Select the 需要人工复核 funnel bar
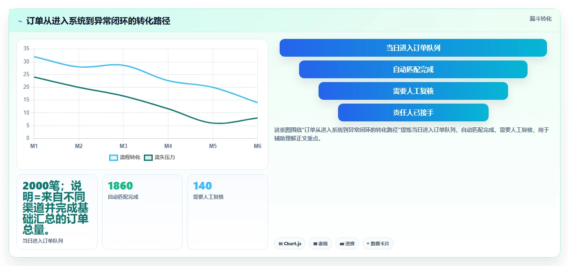Screen dimensions: 569x266 [x=413, y=91]
